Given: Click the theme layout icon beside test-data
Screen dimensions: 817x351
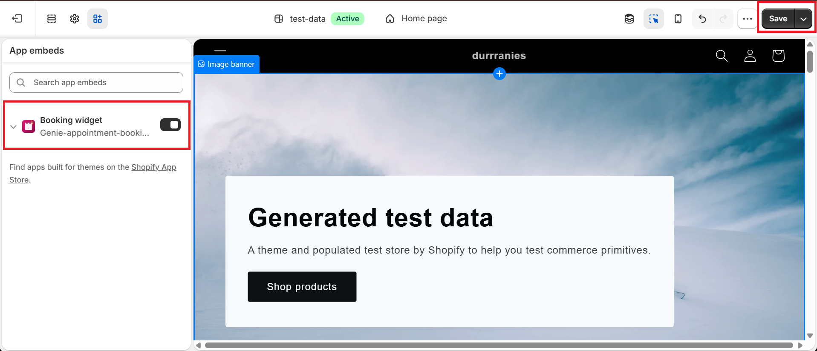Looking at the screenshot, I should [279, 19].
